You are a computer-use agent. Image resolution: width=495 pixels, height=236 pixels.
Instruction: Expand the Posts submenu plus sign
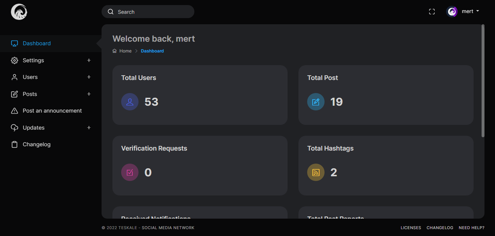click(89, 94)
